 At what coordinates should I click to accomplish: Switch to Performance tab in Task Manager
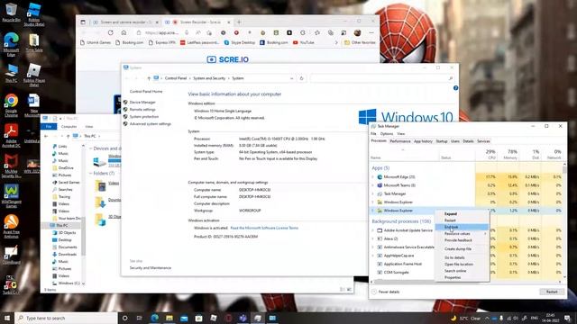(400, 141)
